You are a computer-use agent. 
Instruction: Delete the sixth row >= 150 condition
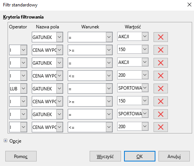point(161,101)
